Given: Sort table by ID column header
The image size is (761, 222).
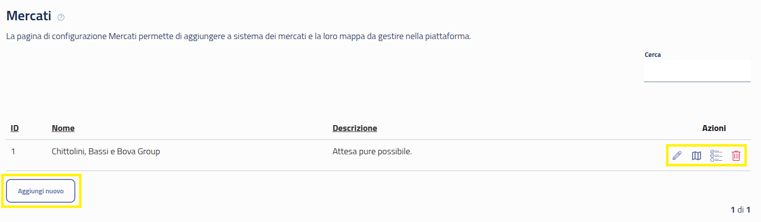Looking at the screenshot, I should tap(15, 129).
